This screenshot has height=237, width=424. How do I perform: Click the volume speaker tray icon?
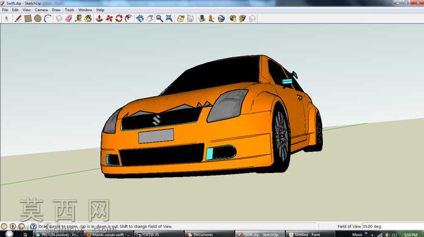pyautogui.click(x=387, y=235)
